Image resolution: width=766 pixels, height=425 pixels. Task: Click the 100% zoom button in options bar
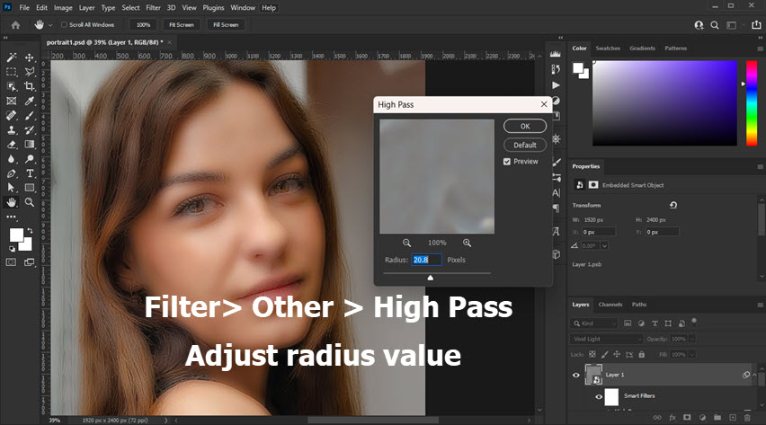point(143,25)
